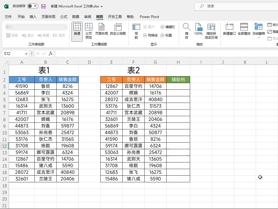Click 新建窗口
Image resolution: width=278 pixels, height=209 pixels.
point(229,29)
